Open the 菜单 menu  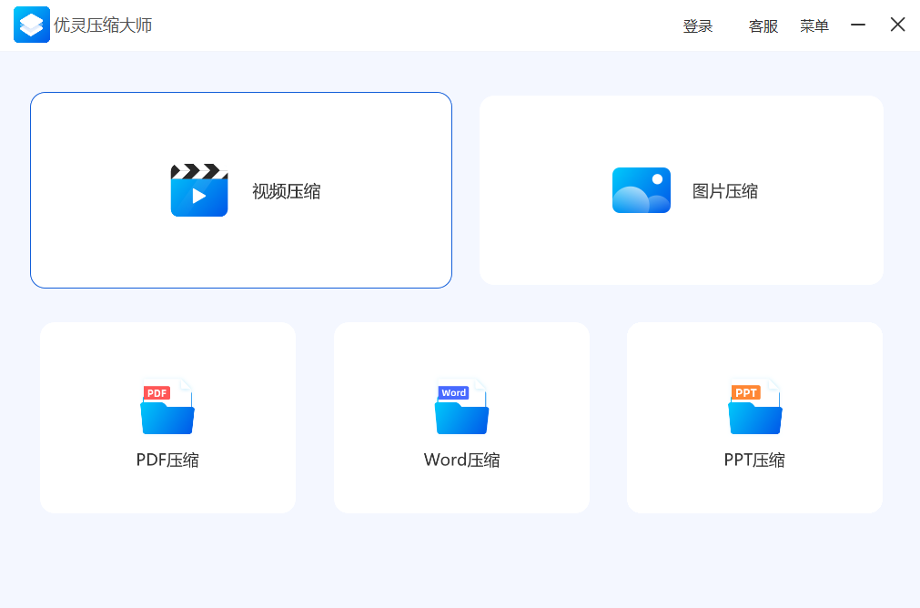(814, 25)
